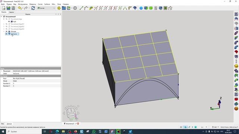Click the Mode property value Multi
Image resolution: width=239 pixels, height=134 pixels.
point(37,81)
